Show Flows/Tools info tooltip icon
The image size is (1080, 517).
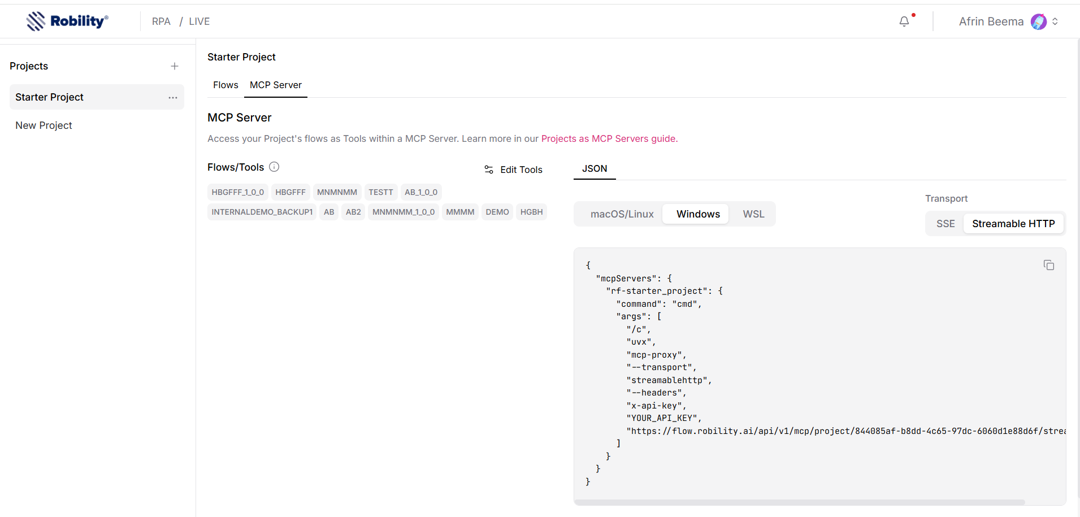274,167
